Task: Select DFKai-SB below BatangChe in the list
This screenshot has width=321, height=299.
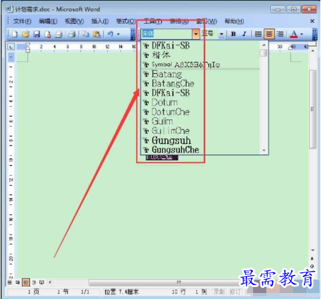Action: 200,93
